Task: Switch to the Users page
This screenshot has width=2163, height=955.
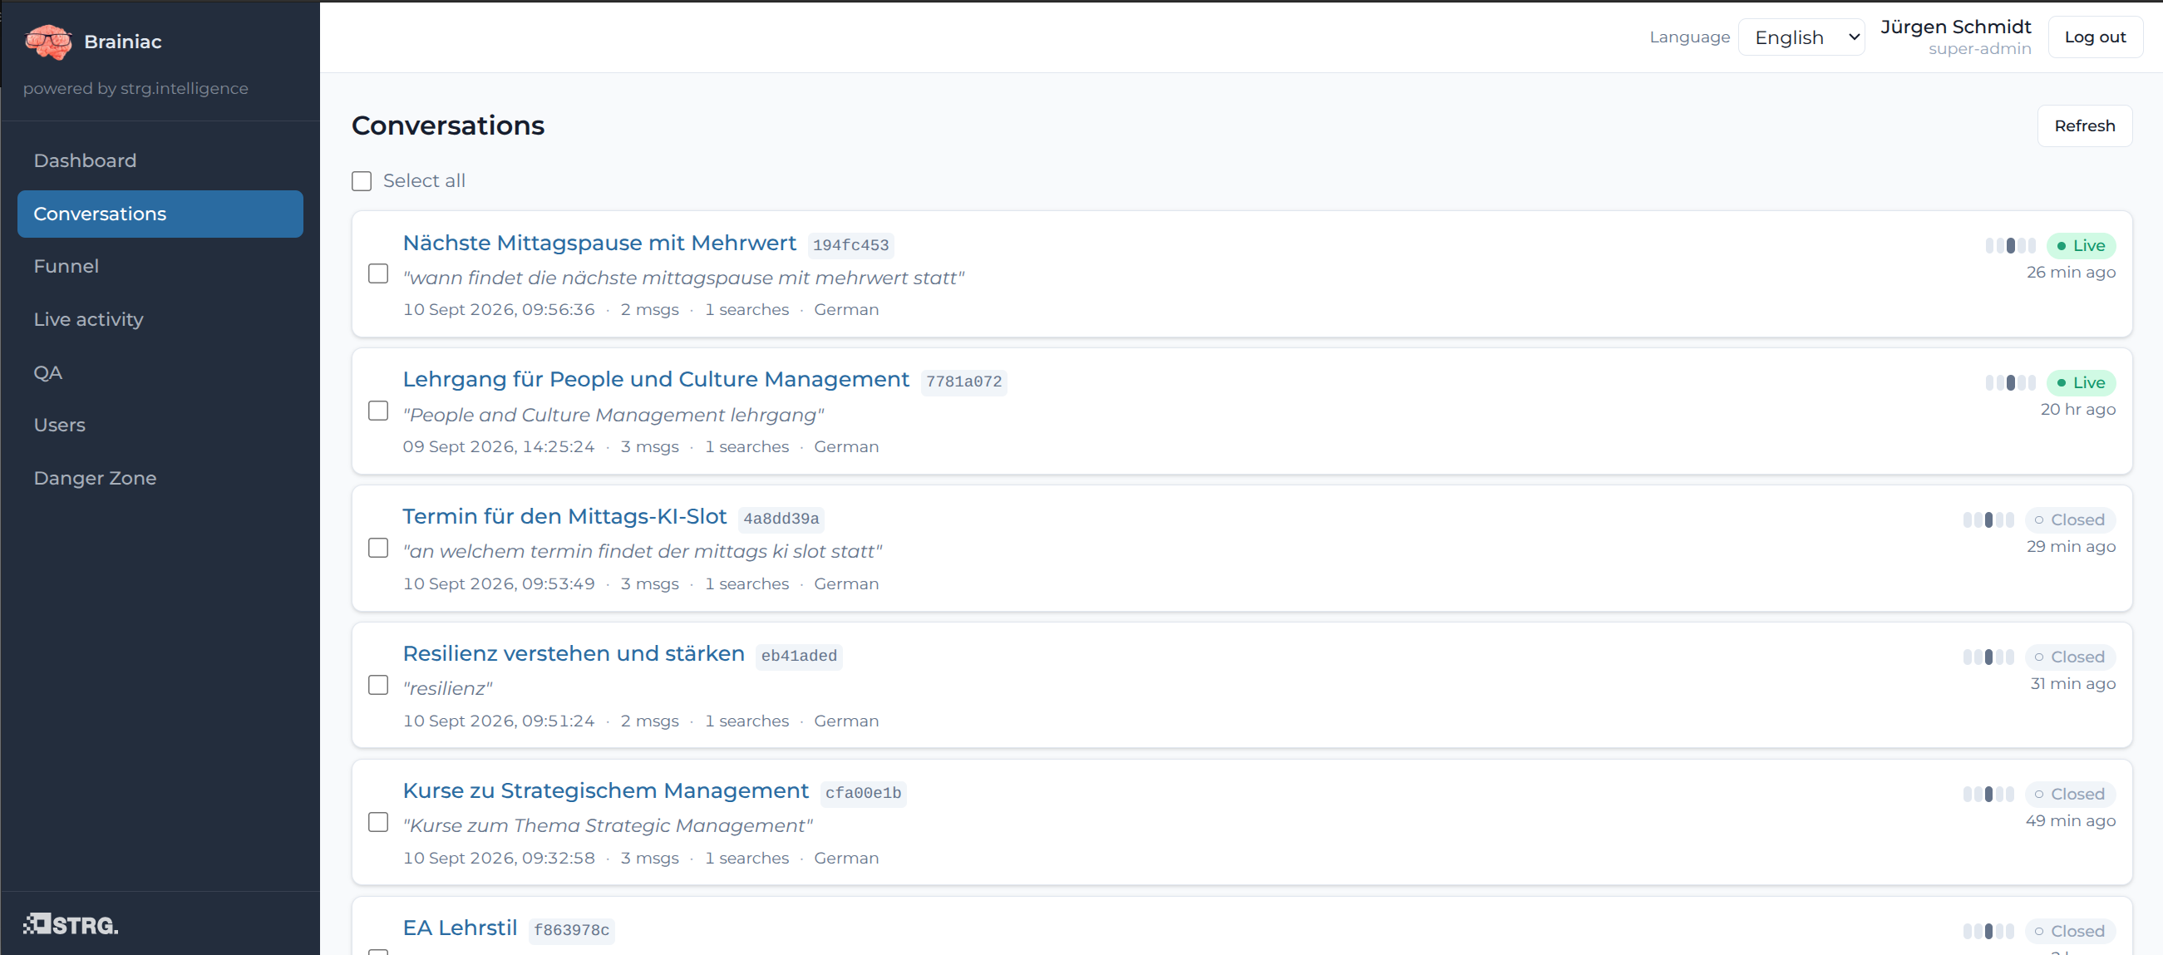Action: [160, 425]
